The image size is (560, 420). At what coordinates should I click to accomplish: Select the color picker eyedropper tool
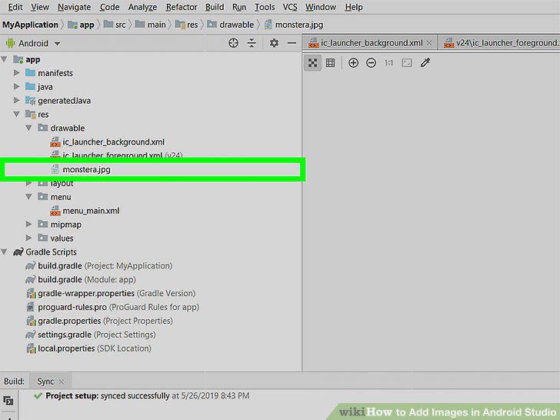point(425,63)
